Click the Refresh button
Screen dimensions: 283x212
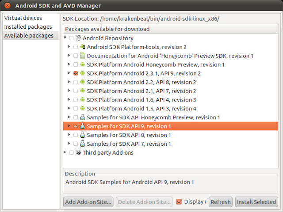pyautogui.click(x=221, y=202)
